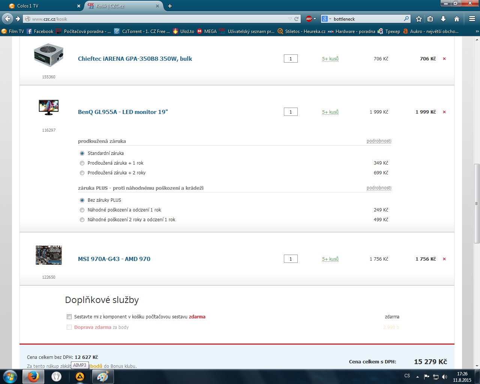The height and width of the screenshot is (384, 480).
Task: Click the BenQ monitor thumbnail image
Action: click(49, 108)
